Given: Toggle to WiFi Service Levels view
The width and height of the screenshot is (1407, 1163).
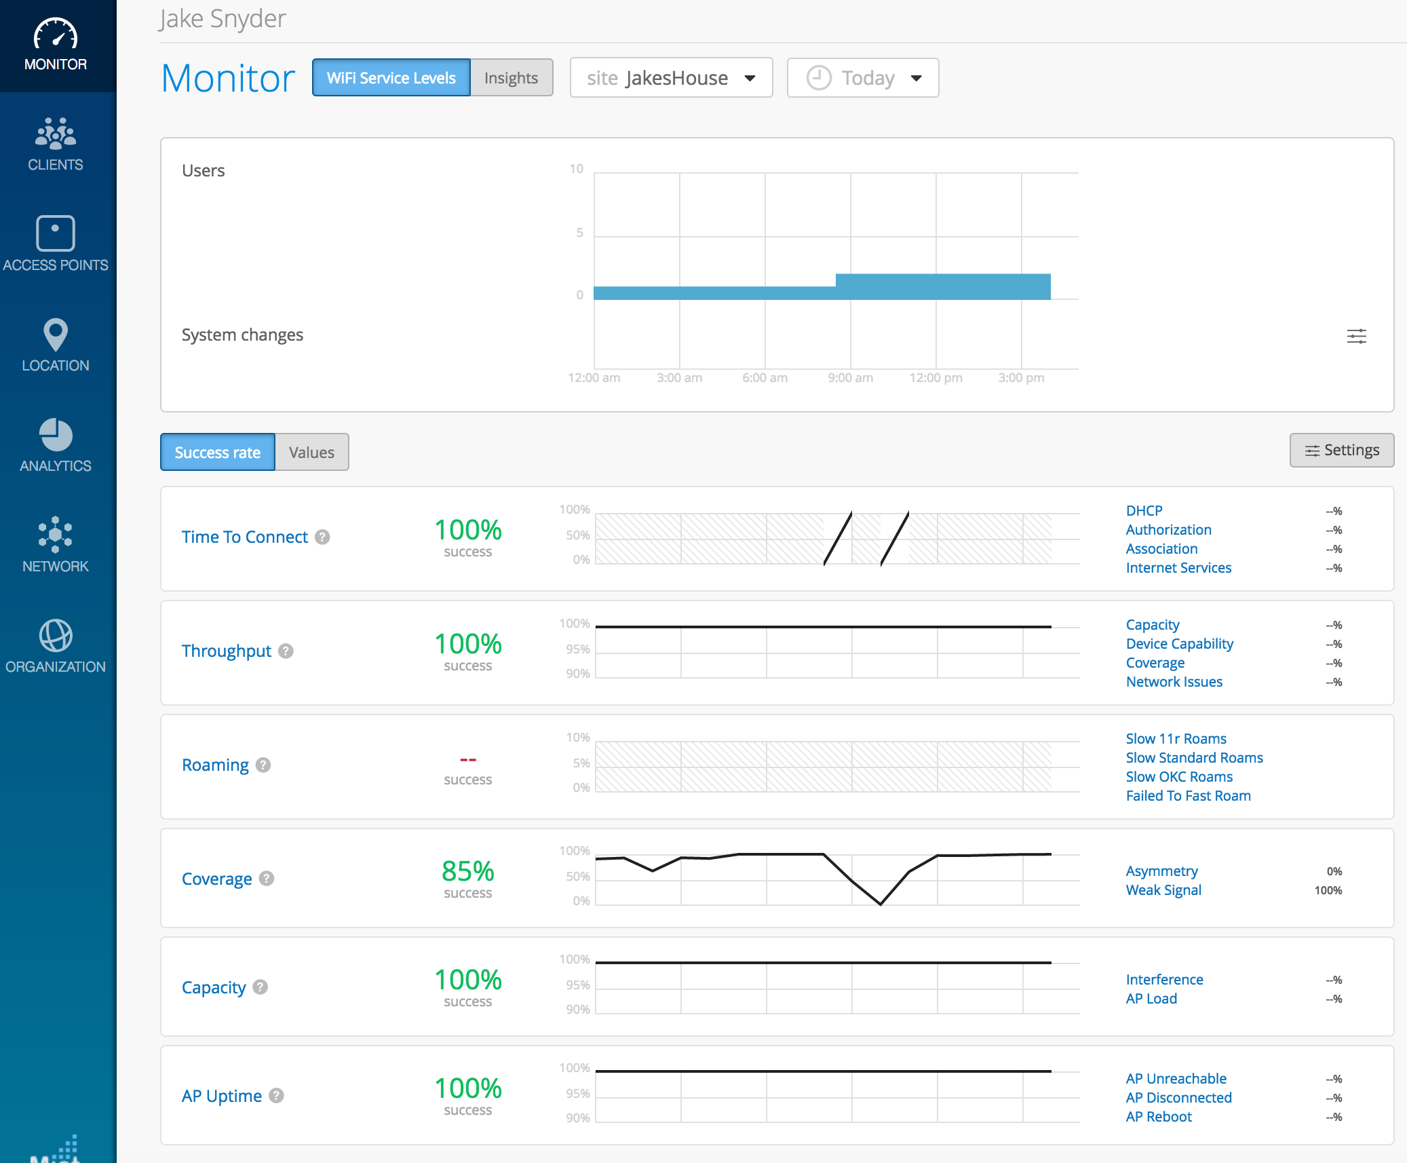Looking at the screenshot, I should (391, 78).
